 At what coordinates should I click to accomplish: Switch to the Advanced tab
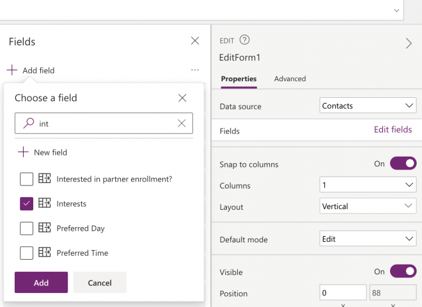coord(290,79)
